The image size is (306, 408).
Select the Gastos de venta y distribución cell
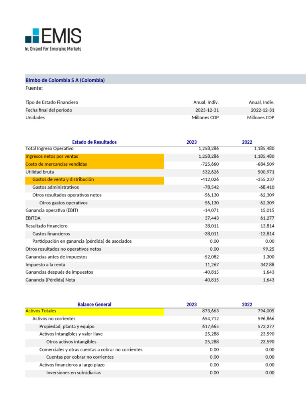[94, 180]
